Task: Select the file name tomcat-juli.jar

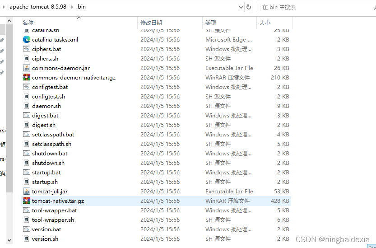Action: (x=50, y=192)
